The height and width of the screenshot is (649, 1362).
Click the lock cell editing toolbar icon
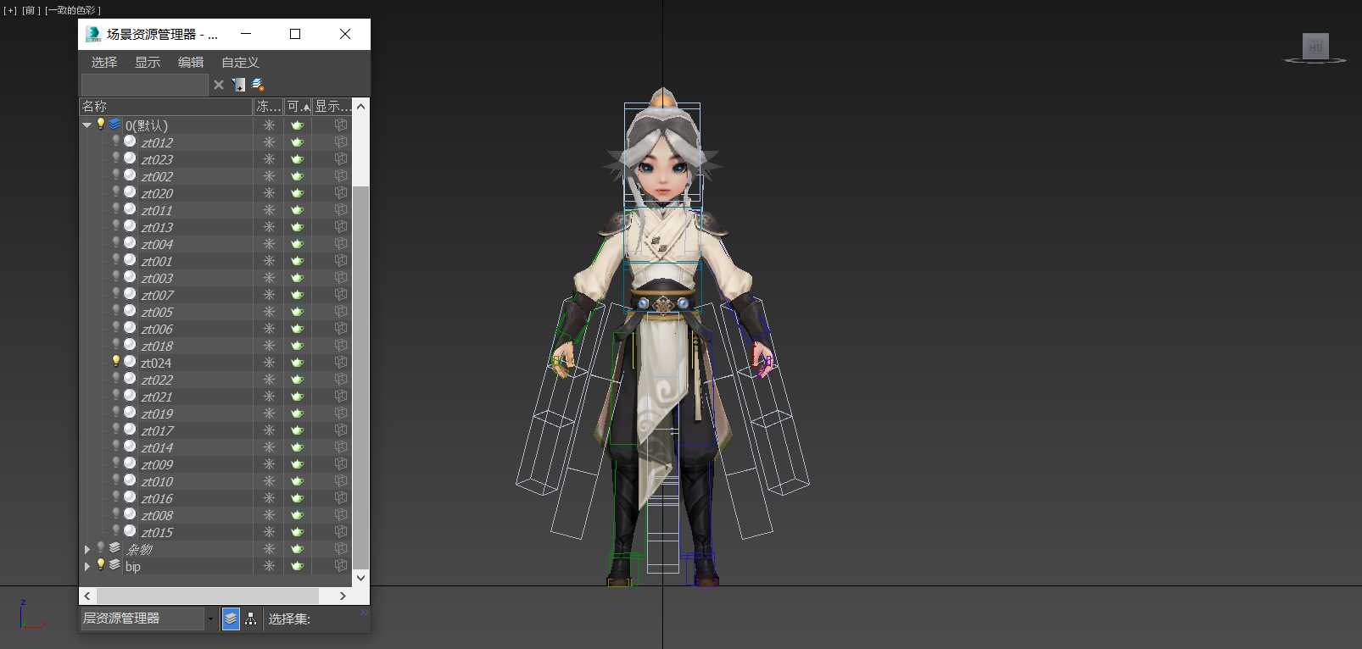pyautogui.click(x=239, y=85)
